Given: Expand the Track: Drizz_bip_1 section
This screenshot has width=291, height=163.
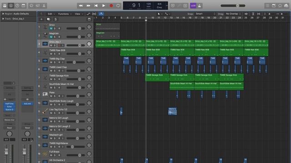Looking at the screenshot, I should click(3, 19).
